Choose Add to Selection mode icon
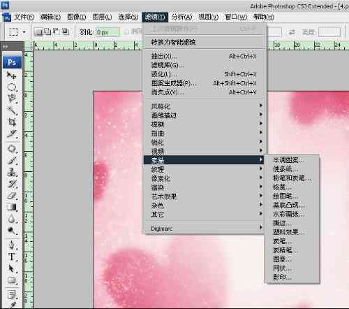 [x=47, y=31]
